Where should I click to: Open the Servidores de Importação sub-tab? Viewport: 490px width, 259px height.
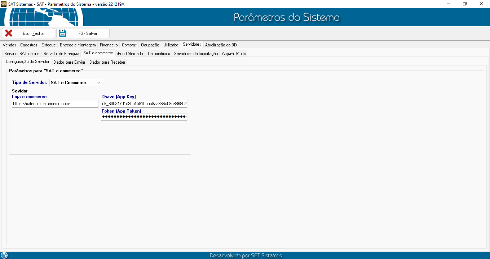point(196,54)
